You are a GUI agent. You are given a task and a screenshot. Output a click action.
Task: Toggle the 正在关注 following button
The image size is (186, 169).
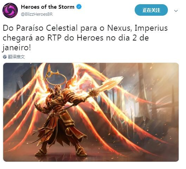tap(151, 10)
